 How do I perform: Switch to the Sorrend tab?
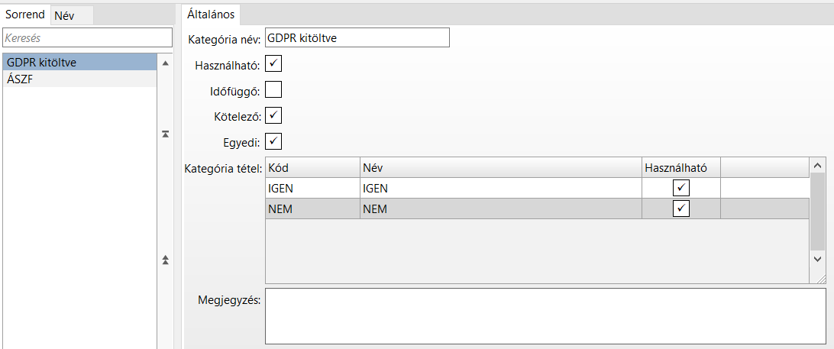(26, 15)
